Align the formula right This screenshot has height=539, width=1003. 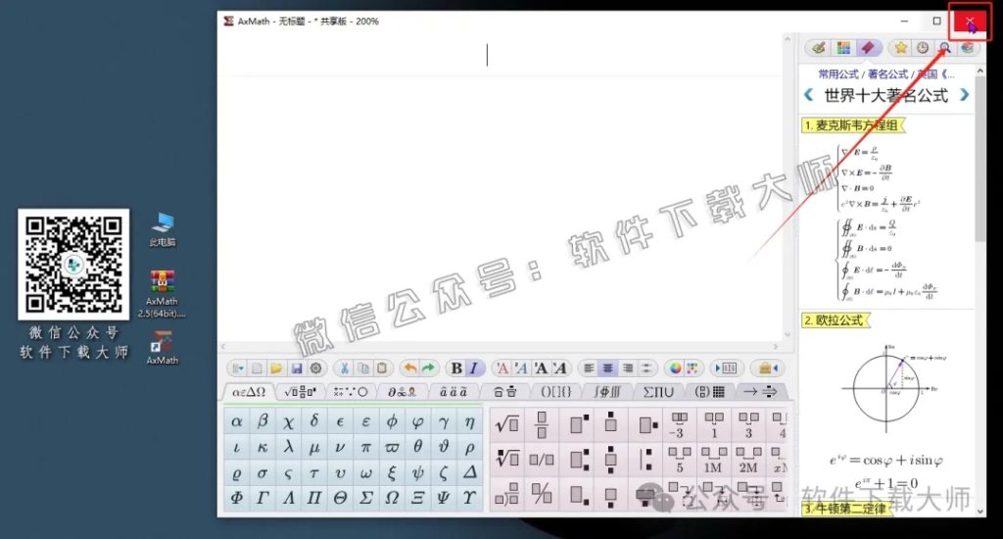[628, 368]
